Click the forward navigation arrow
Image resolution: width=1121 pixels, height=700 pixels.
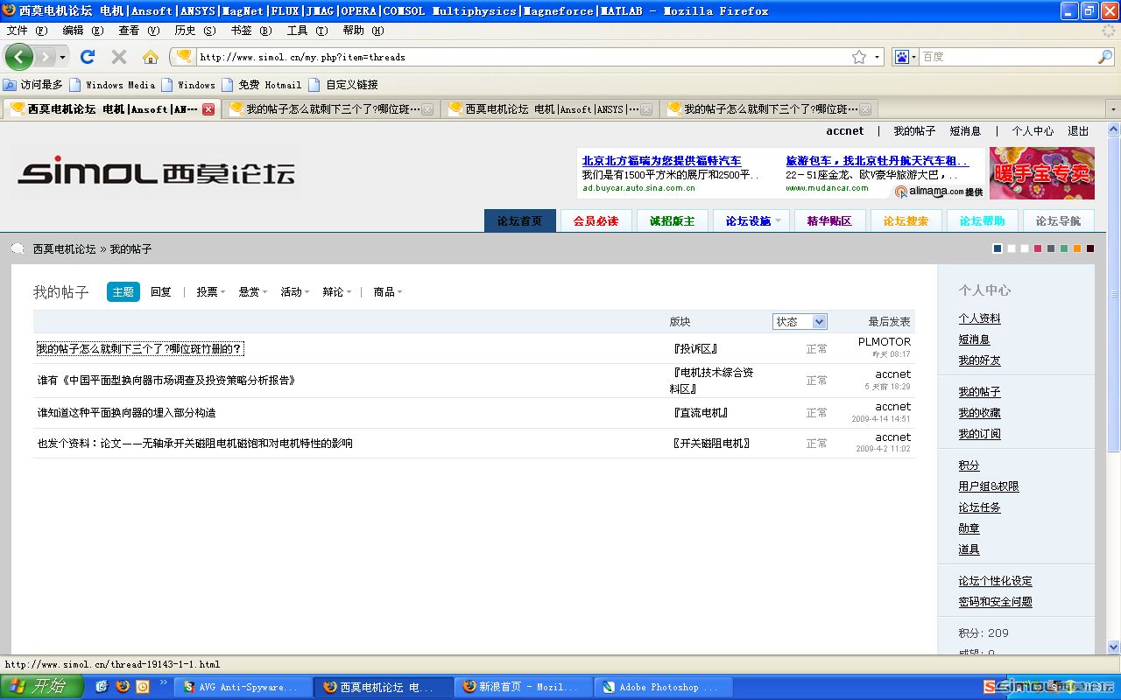coord(45,57)
